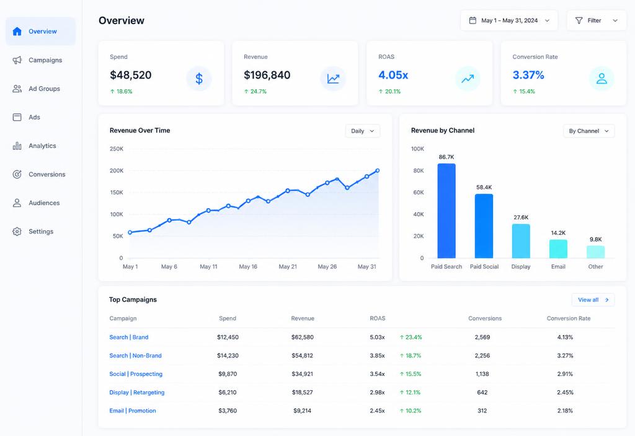Click the Campaign column header
This screenshot has width=635, height=436.
[x=123, y=318]
